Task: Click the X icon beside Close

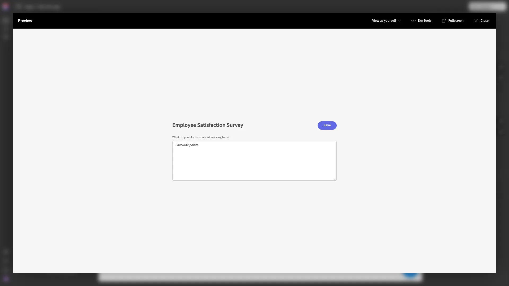Action: coord(476,21)
